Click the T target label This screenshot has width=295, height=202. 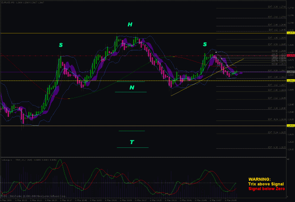[x=132, y=142]
